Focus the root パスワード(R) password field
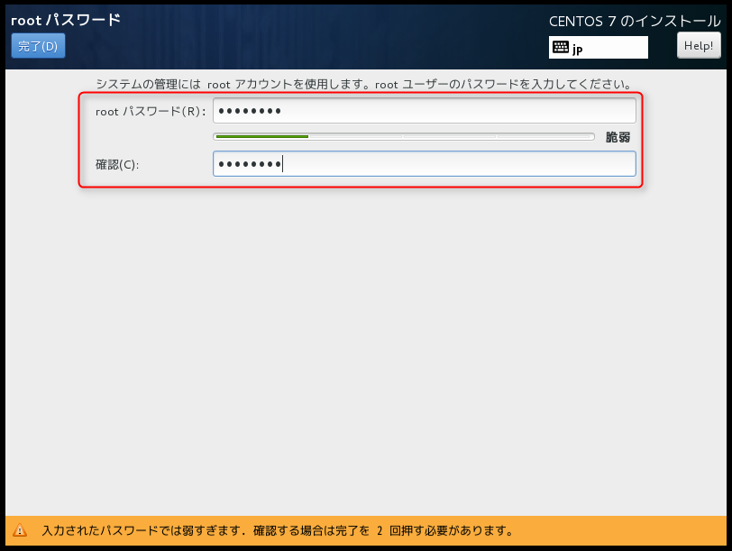 (424, 111)
